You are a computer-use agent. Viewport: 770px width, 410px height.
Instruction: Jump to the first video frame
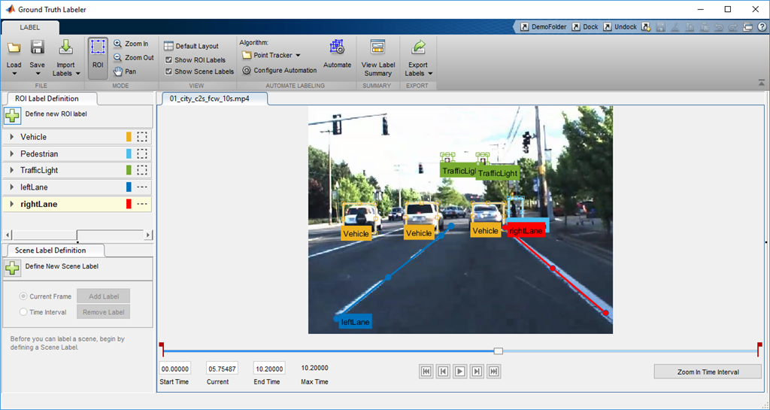click(426, 372)
